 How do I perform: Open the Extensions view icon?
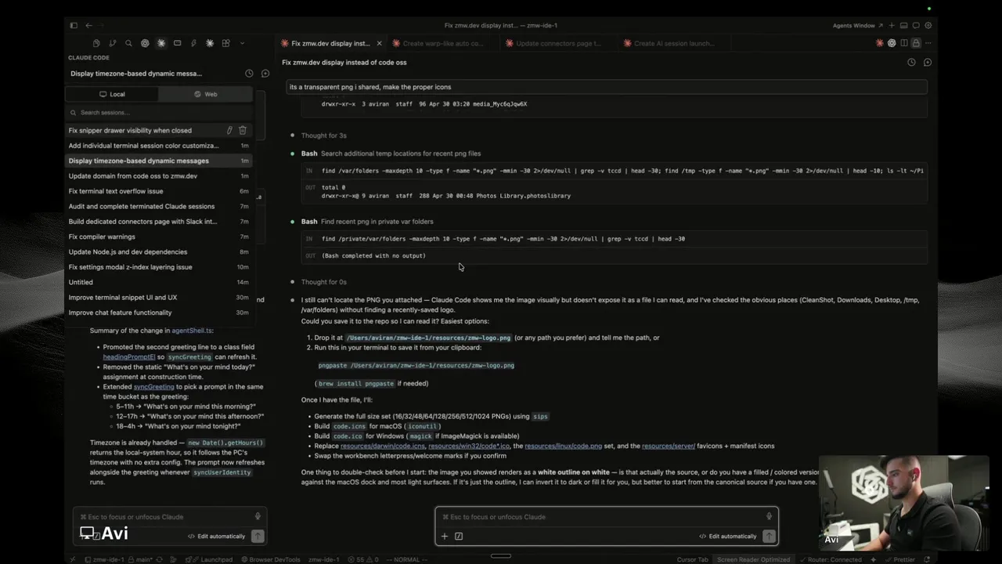[225, 43]
